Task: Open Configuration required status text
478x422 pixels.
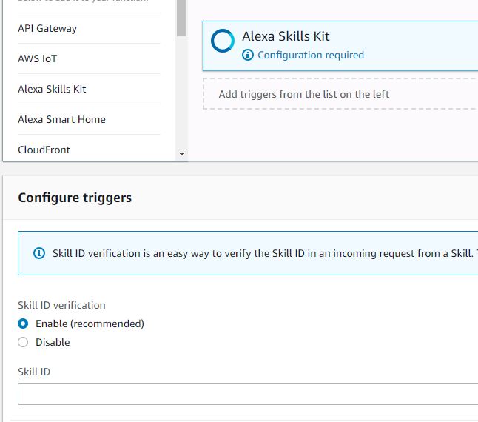Action: coord(311,56)
